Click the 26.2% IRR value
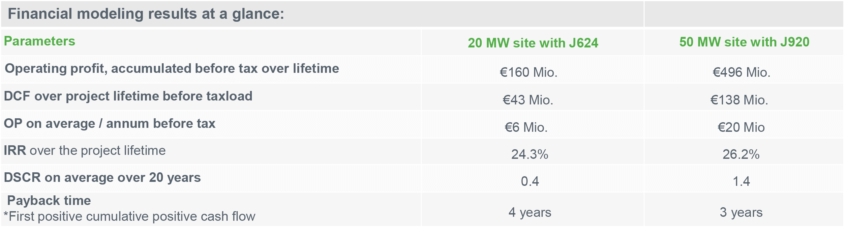 coord(741,155)
